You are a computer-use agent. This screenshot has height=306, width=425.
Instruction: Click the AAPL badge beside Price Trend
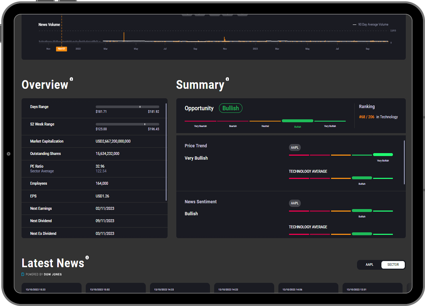click(x=295, y=147)
